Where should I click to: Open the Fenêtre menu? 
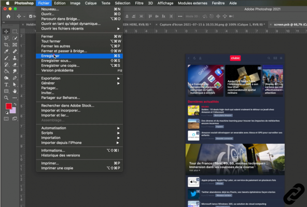(218, 3)
